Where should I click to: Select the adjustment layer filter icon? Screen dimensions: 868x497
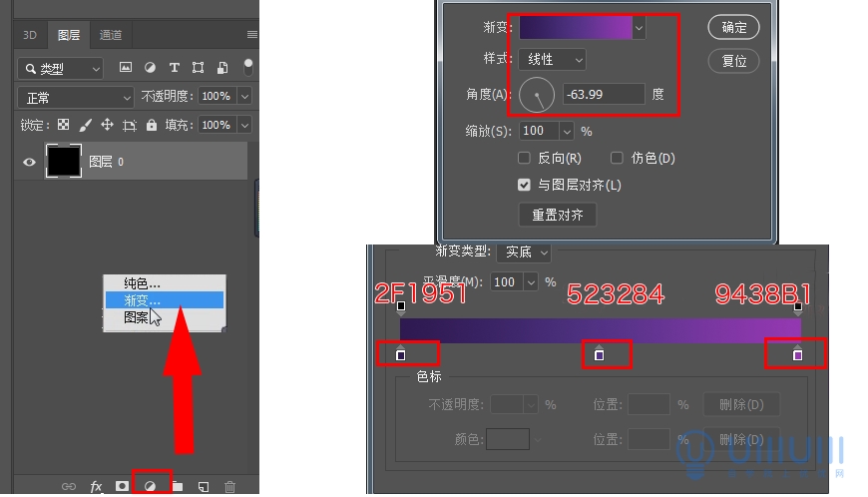[150, 68]
